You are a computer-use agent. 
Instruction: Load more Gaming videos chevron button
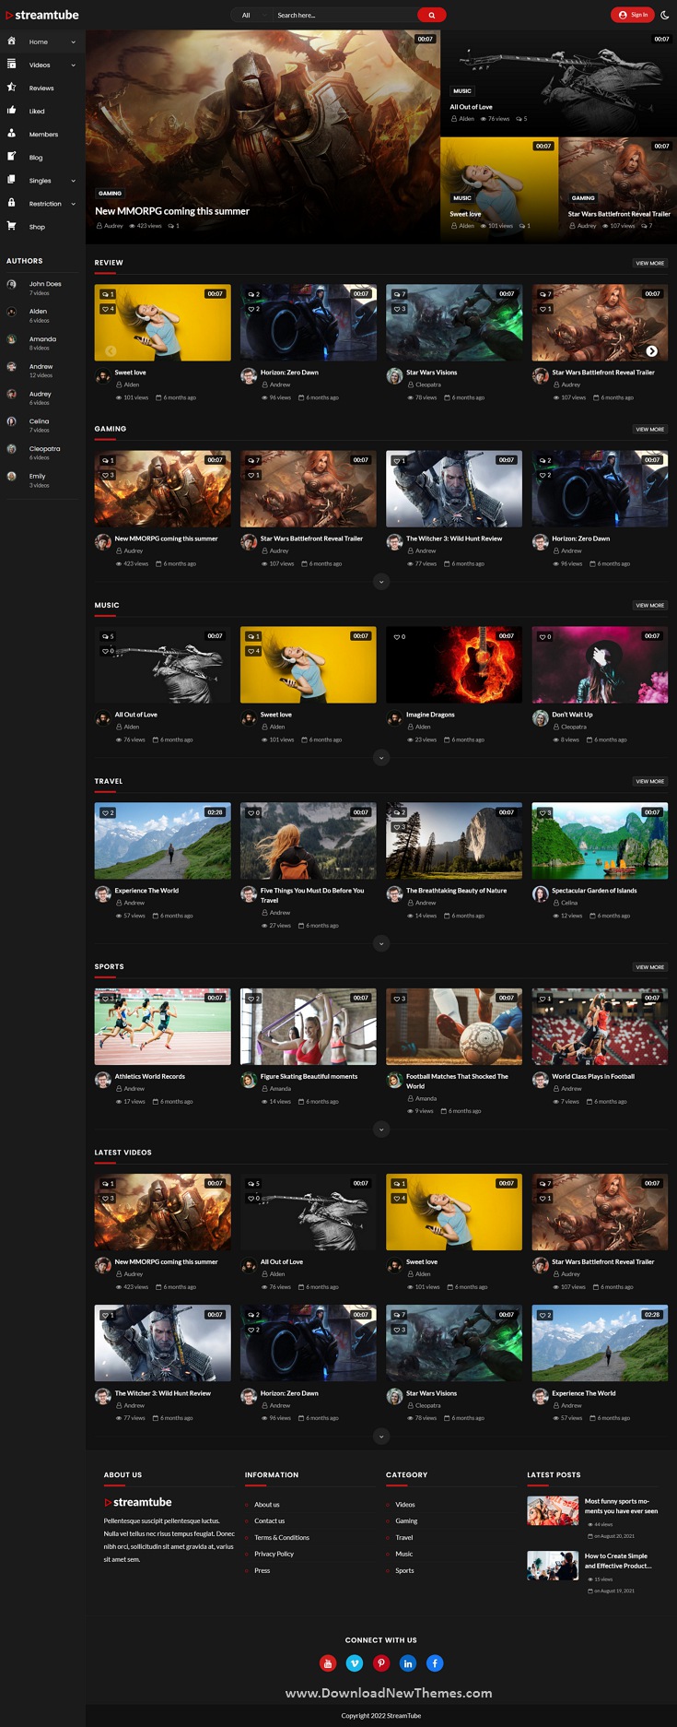[x=381, y=582]
